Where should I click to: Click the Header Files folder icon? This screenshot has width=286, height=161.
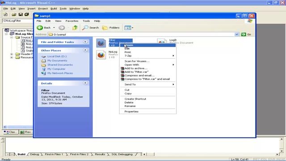tap(17, 54)
